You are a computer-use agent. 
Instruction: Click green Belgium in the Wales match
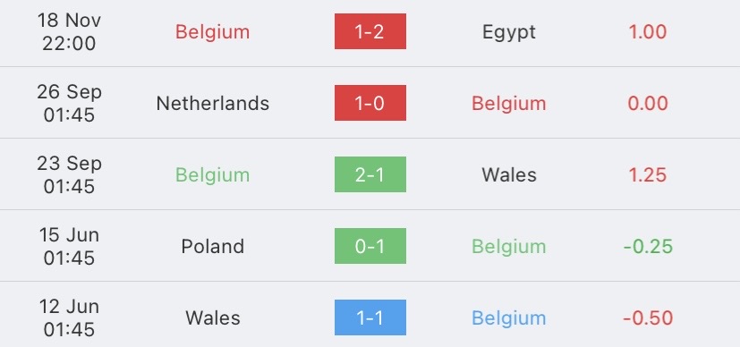[212, 176]
